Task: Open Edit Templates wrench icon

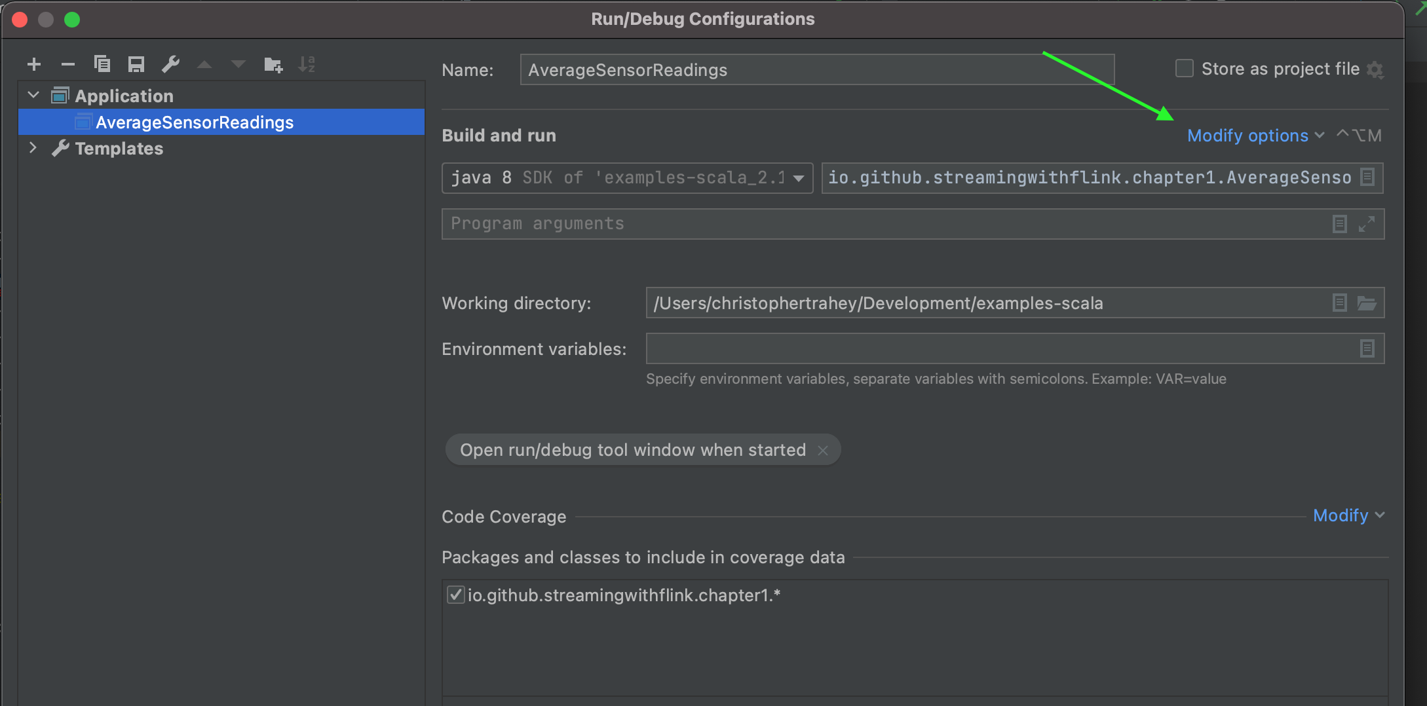Action: click(x=170, y=64)
